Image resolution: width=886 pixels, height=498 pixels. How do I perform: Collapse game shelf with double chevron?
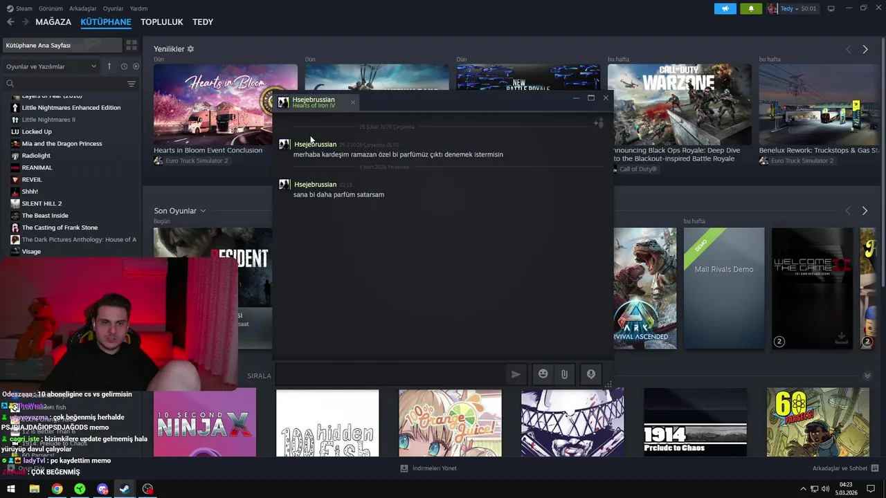click(x=867, y=376)
